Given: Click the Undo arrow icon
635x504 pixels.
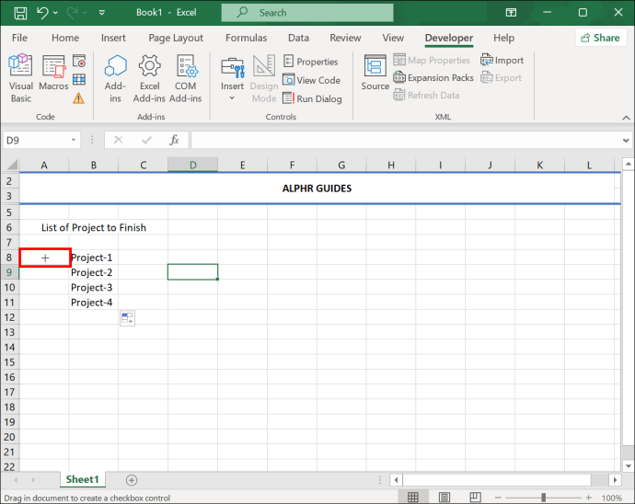Looking at the screenshot, I should click(x=42, y=13).
